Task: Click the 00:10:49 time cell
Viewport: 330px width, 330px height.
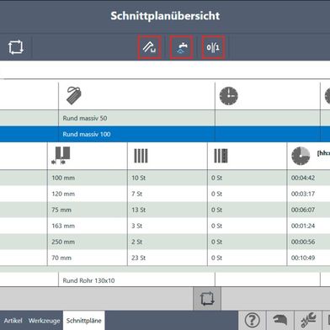Action: click(309, 258)
